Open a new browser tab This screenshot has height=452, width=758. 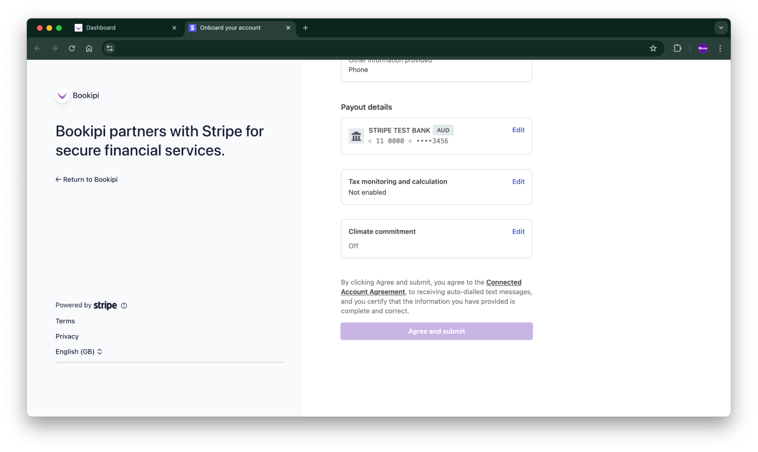(305, 28)
